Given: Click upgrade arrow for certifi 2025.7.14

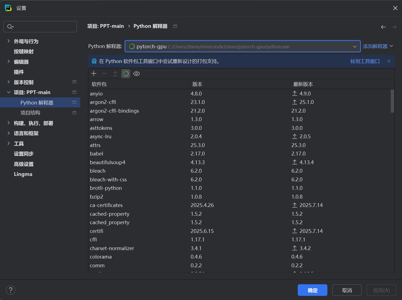Looking at the screenshot, I should point(295,231).
